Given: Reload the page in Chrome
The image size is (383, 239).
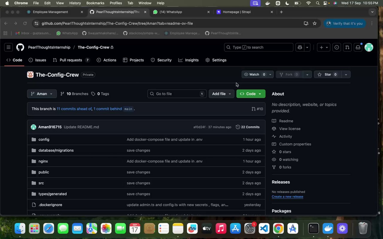Looking at the screenshot, I should click(25, 23).
